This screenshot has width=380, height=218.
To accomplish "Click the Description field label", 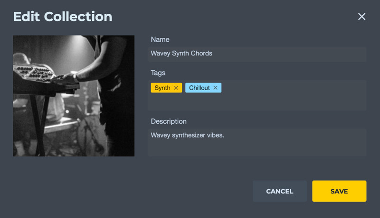I will coord(169,121).
